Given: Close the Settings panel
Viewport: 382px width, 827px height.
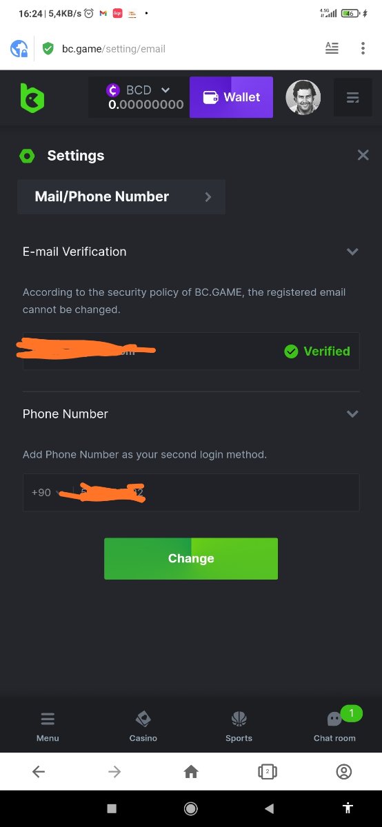Looking at the screenshot, I should tap(363, 155).
